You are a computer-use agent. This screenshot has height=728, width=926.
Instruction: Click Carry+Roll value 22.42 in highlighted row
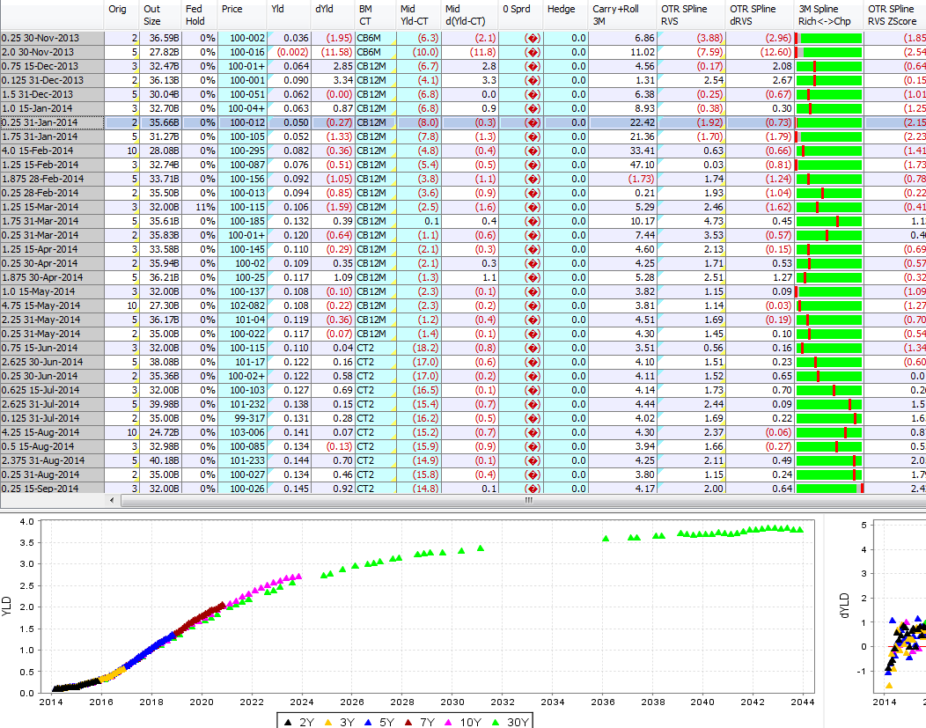coord(623,123)
